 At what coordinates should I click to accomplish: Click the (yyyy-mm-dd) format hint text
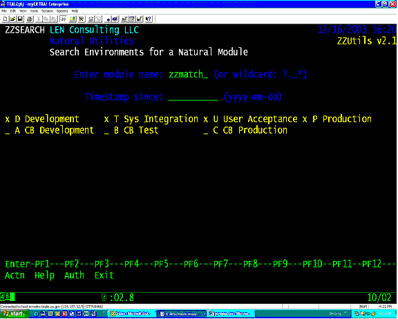[253, 97]
